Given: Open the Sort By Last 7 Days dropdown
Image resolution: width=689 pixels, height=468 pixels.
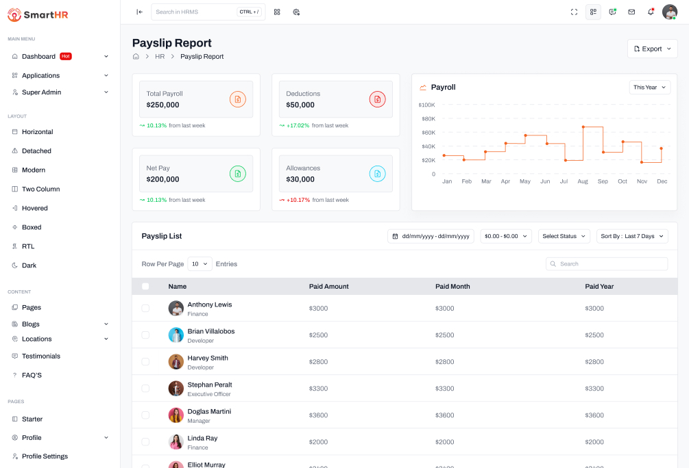Looking at the screenshot, I should 632,236.
